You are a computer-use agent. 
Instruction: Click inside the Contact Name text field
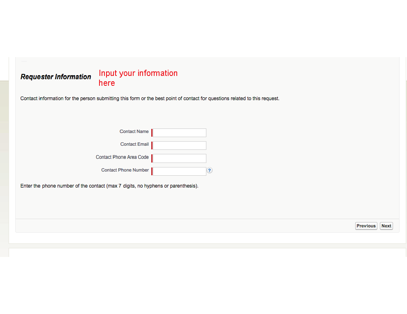tap(179, 132)
